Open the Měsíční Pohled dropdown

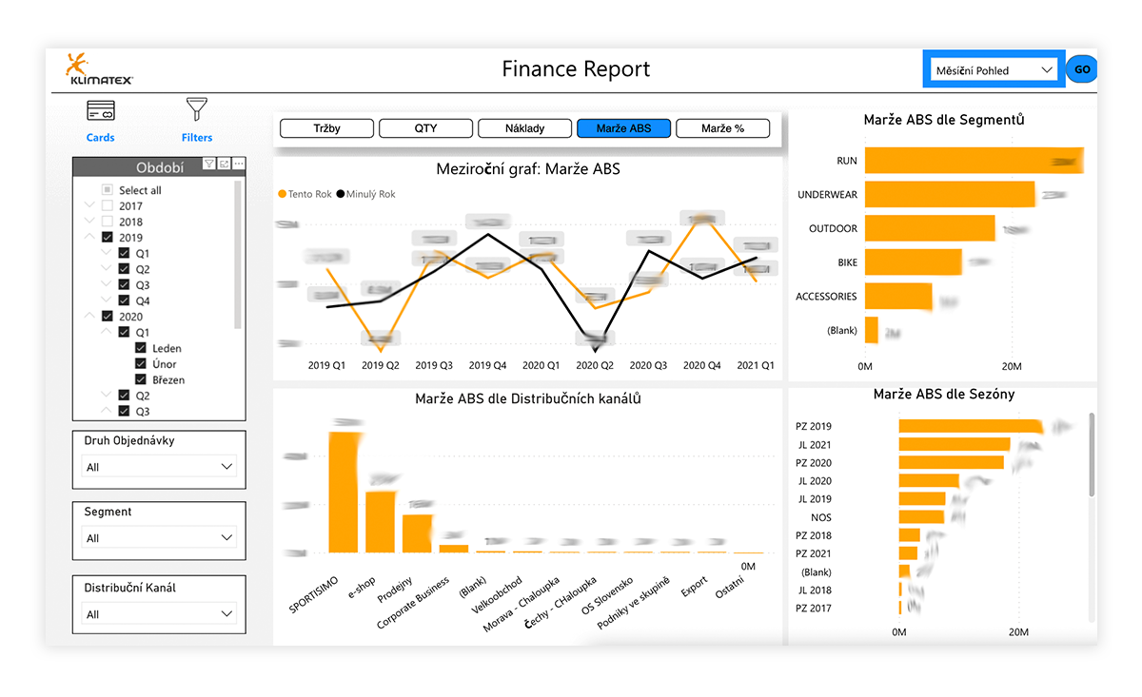point(993,70)
